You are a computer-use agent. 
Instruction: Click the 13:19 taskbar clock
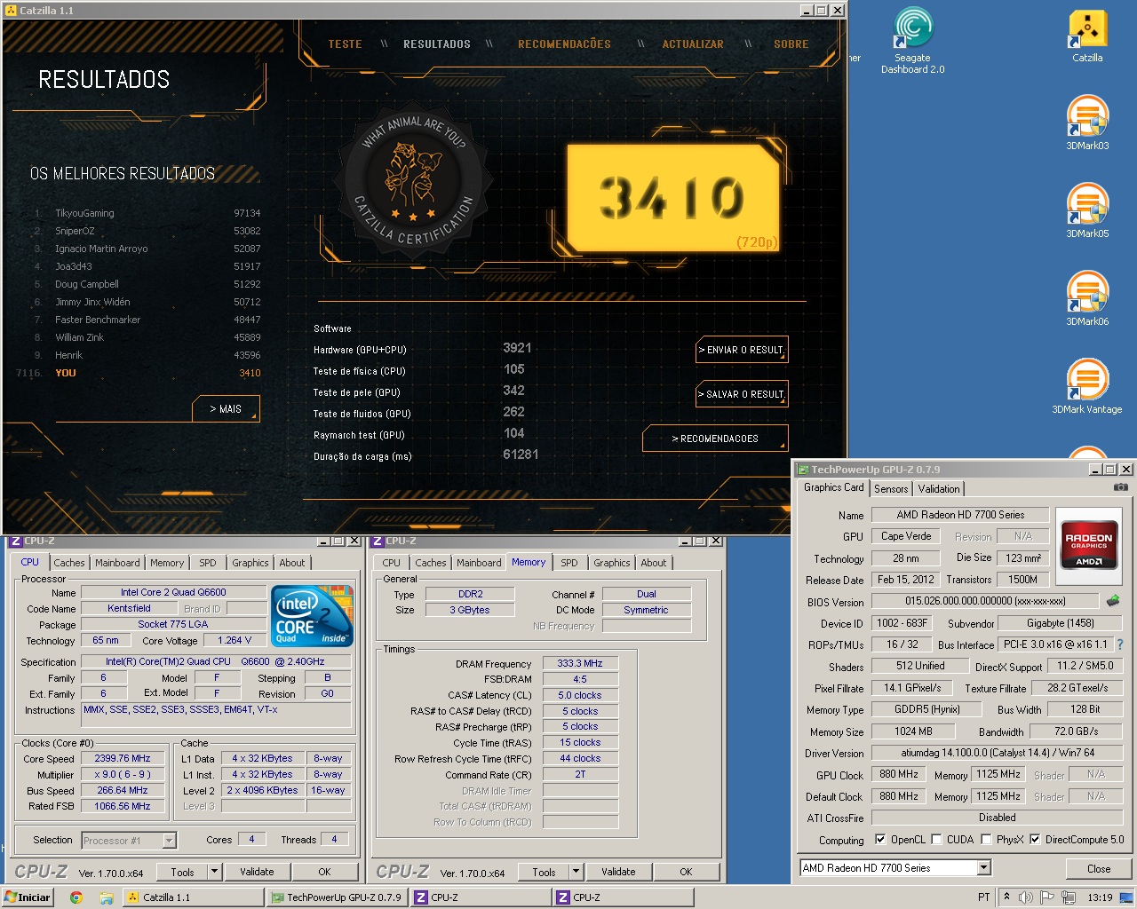pyautogui.click(x=1100, y=897)
